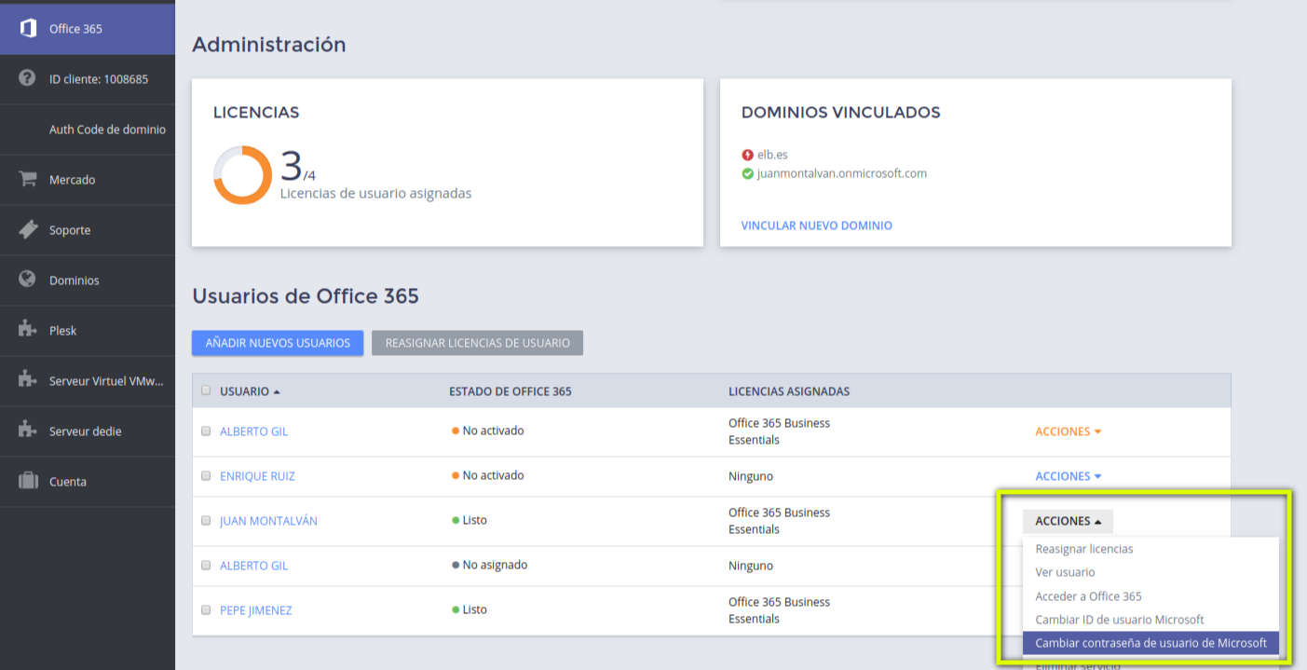Click "Listo" status in PEPE JIMENEZ row

[475, 609]
